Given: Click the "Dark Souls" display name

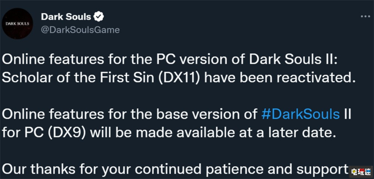Looking at the screenshot, I should [66, 17].
